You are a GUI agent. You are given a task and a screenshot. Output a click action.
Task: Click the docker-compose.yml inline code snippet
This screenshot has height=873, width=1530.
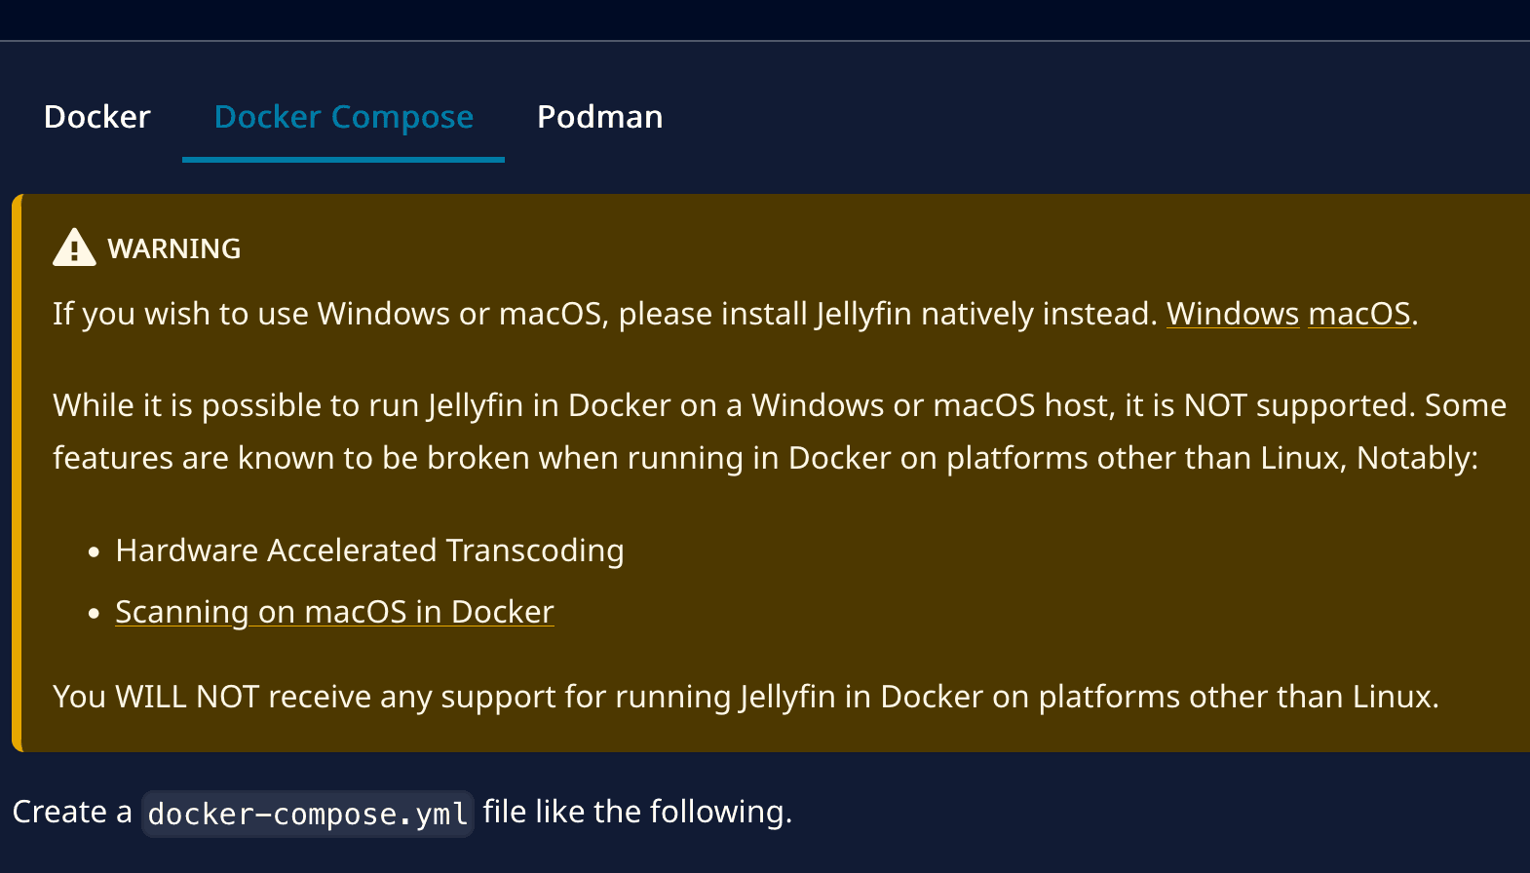coord(306,812)
